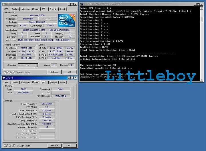Click CPU-Z title icon in top window
The image size is (206, 151).
4,4
